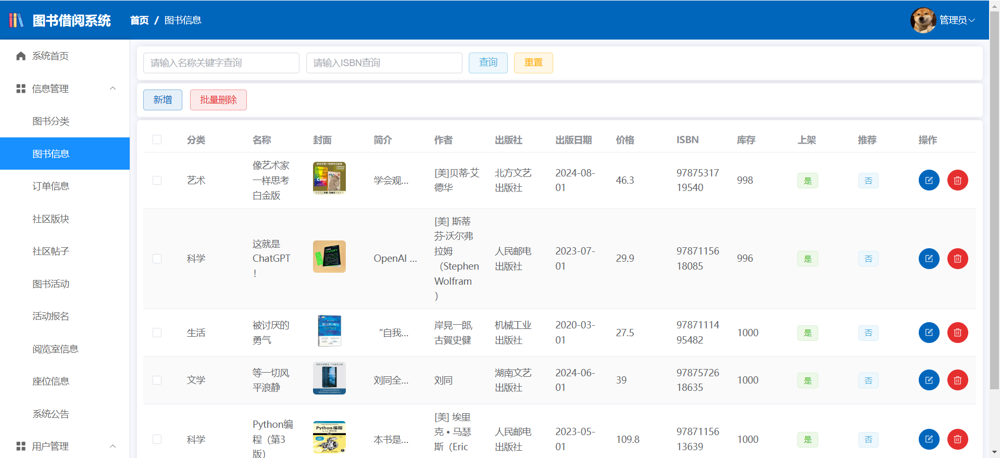Focus the name keyword search field

click(221, 63)
